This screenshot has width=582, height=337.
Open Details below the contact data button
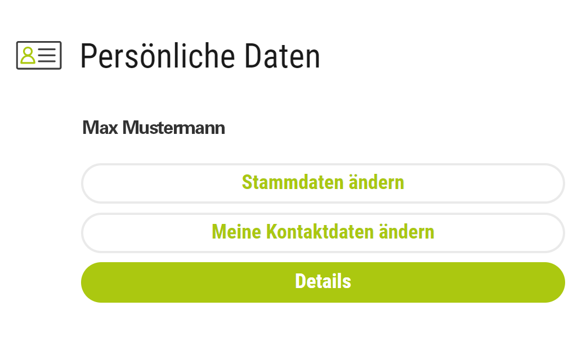323,282
